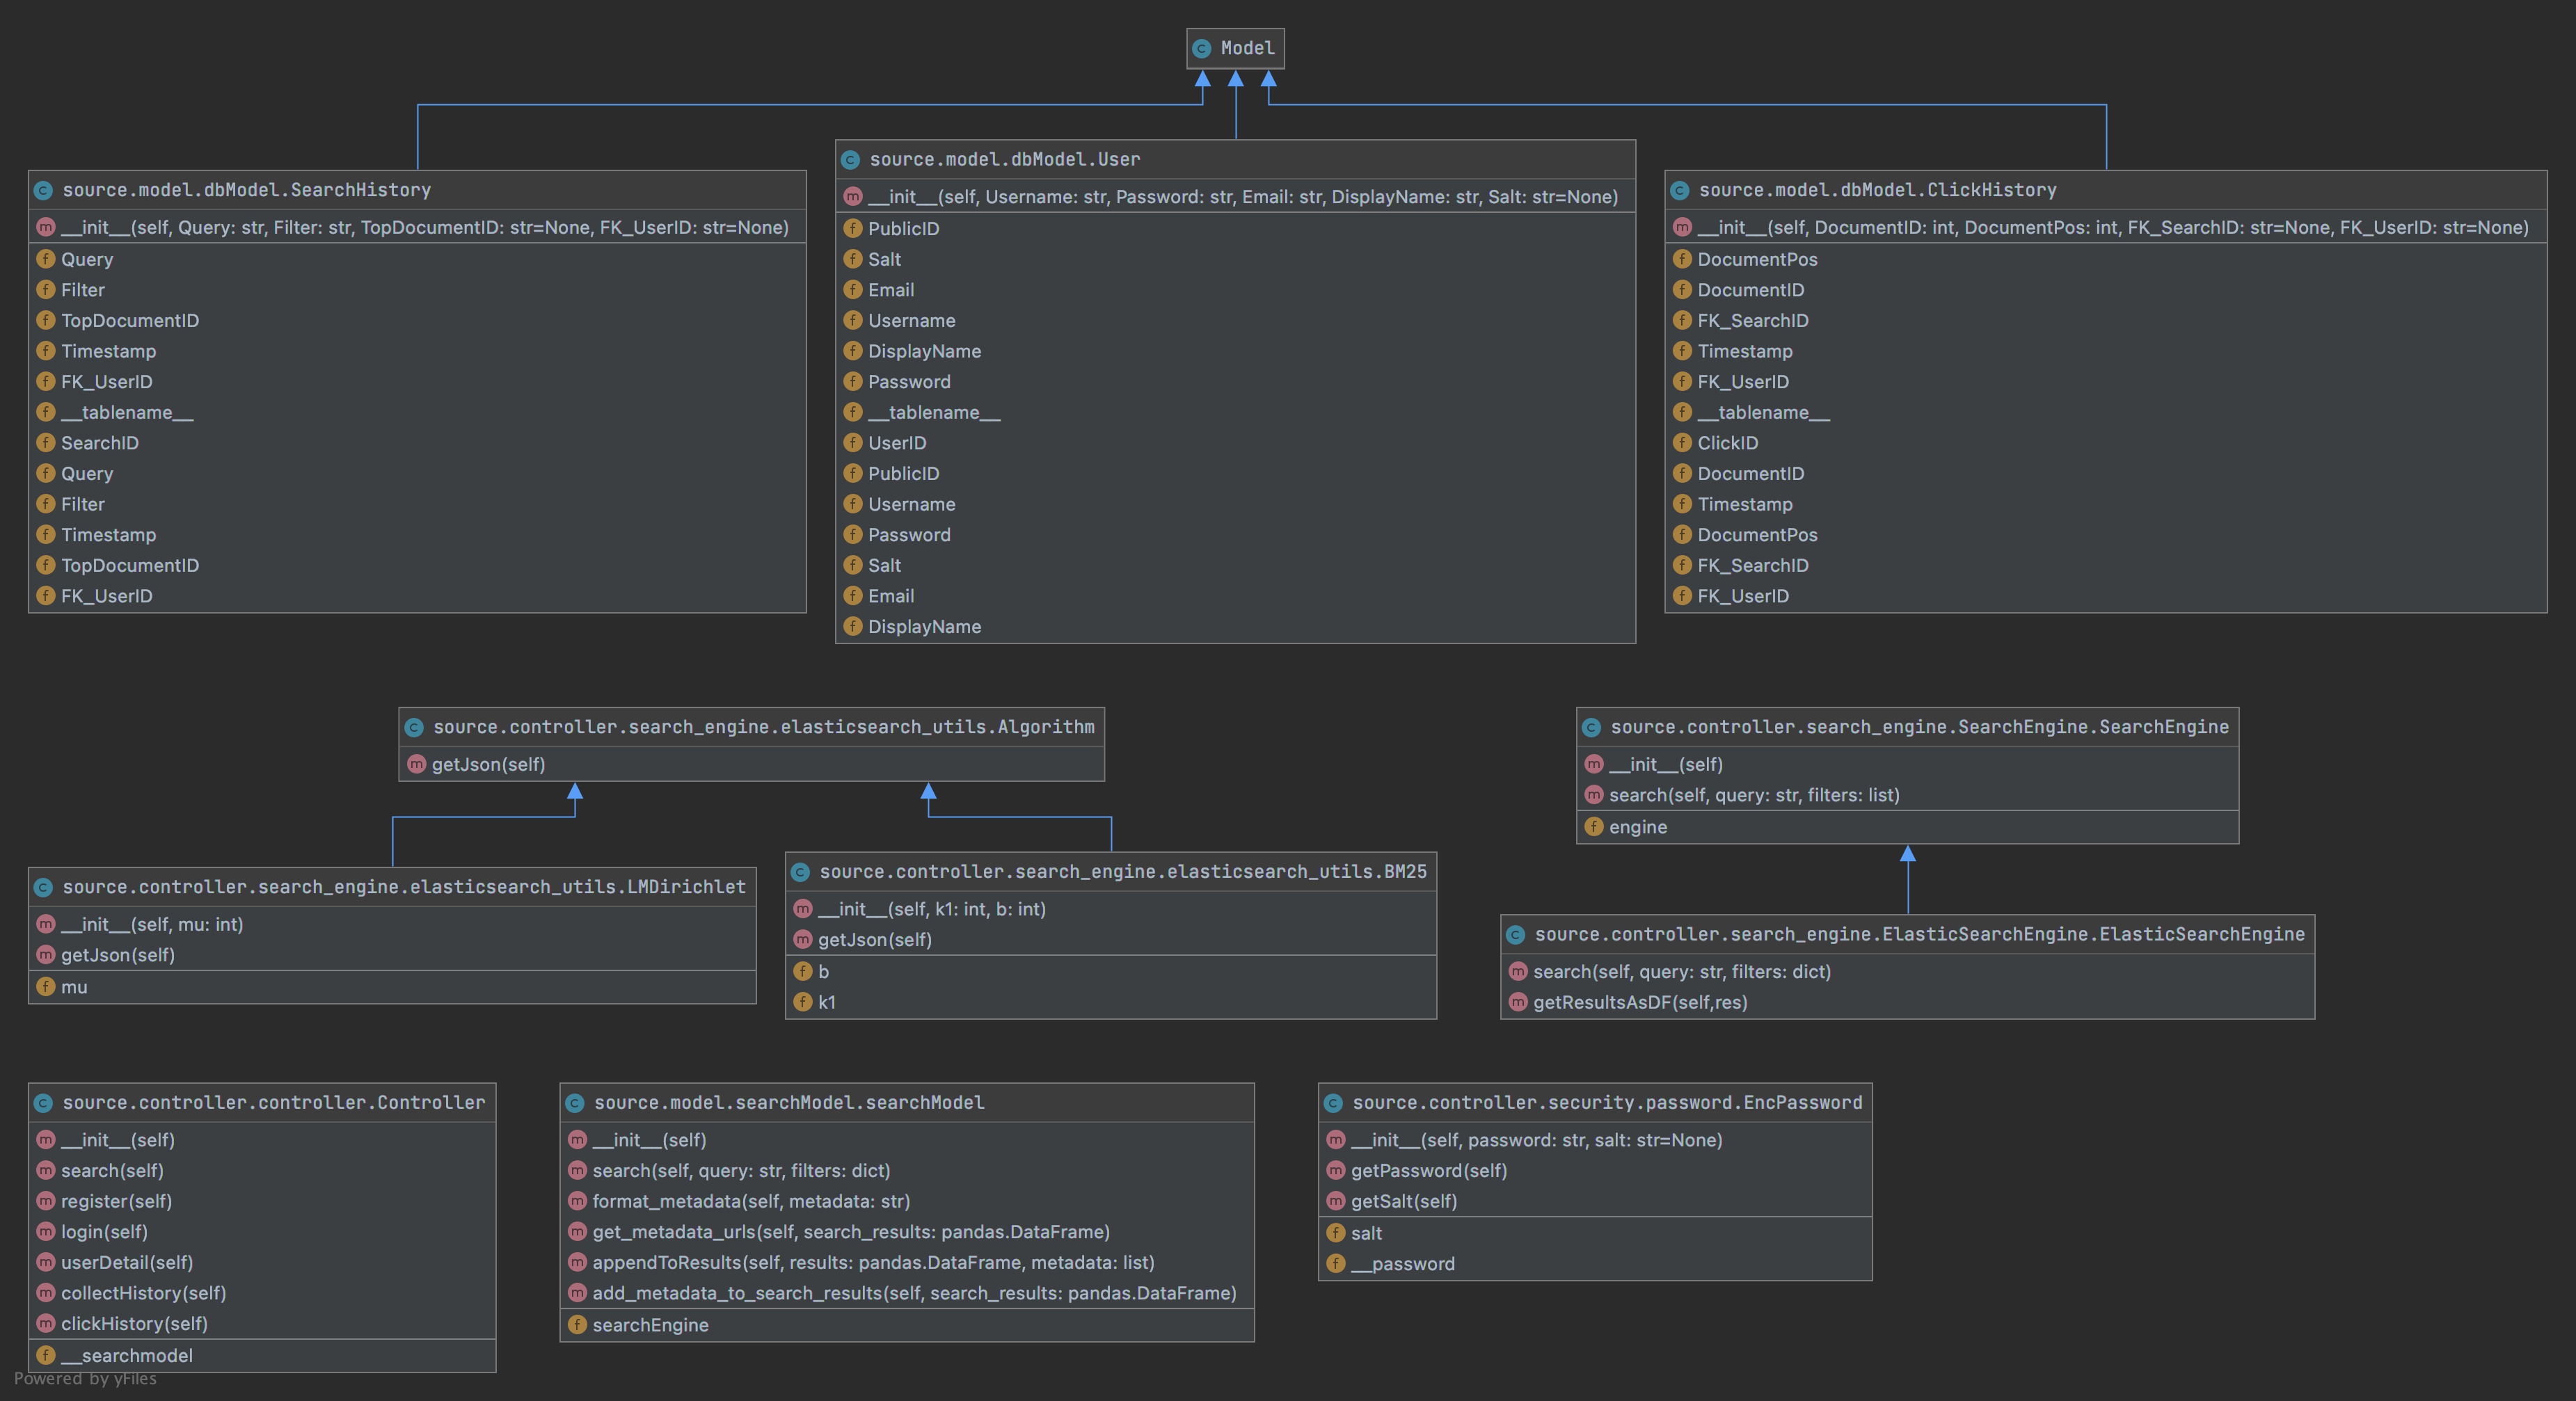Viewport: 2576px width, 1401px height.
Task: Click the method icon beside register(self)
Action: coord(45,1200)
